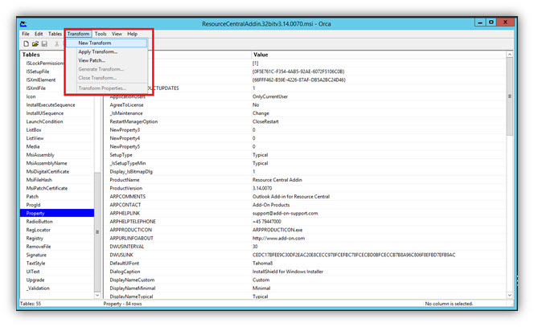The width and height of the screenshot is (534, 327).
Task: Select the RegLocator table
Action: coord(38,230)
